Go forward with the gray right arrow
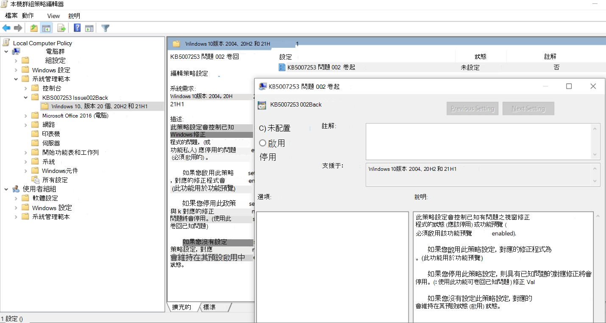 coord(18,28)
